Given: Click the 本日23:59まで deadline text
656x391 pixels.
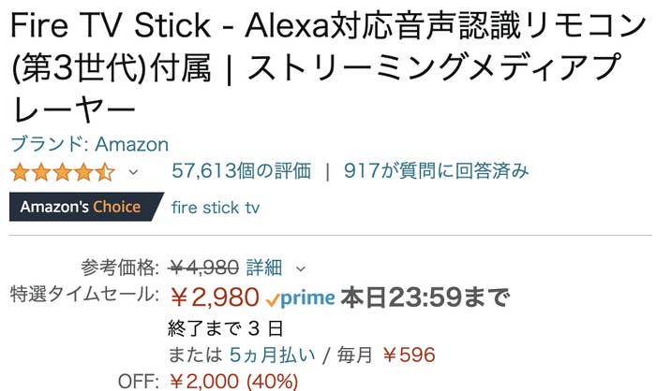Looking at the screenshot, I should coord(425,297).
